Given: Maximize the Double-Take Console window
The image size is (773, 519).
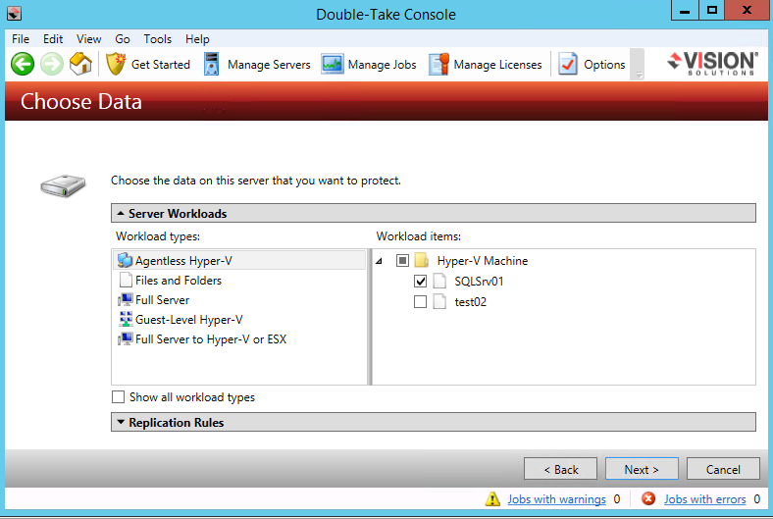Looking at the screenshot, I should 711,10.
